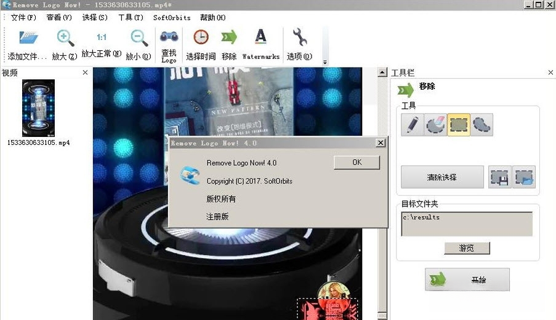Click the preview scrollbar up arrow

pyautogui.click(x=382, y=72)
